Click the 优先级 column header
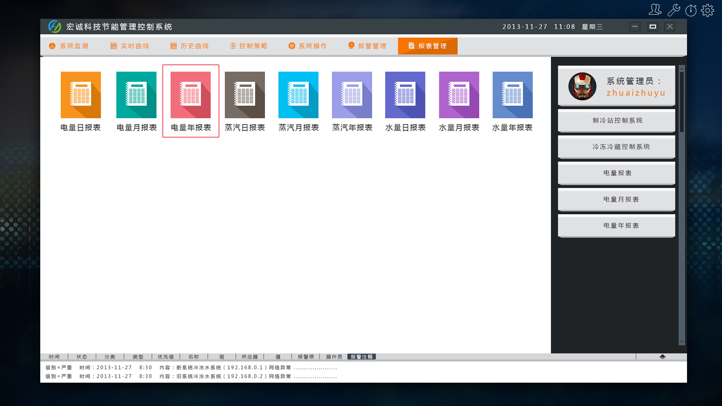 click(x=166, y=357)
